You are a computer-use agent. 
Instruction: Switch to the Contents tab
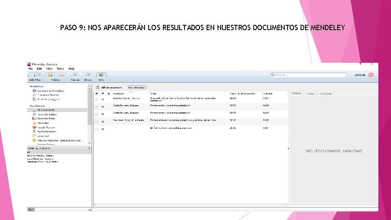pyautogui.click(x=326, y=93)
